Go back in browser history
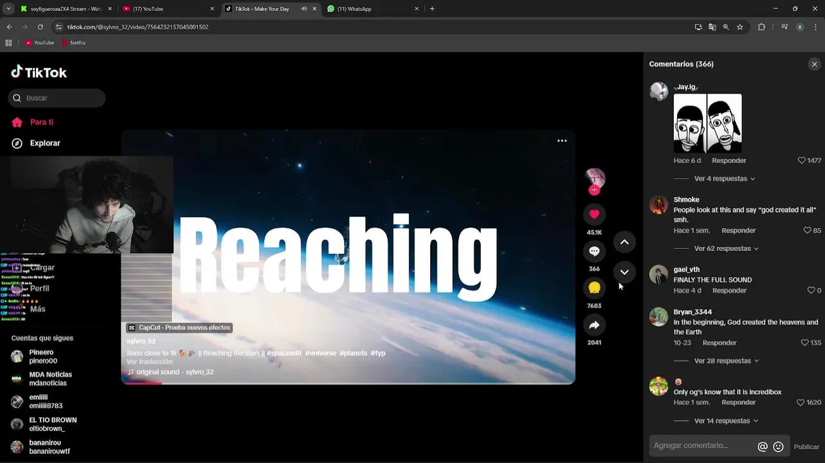 tap(9, 27)
